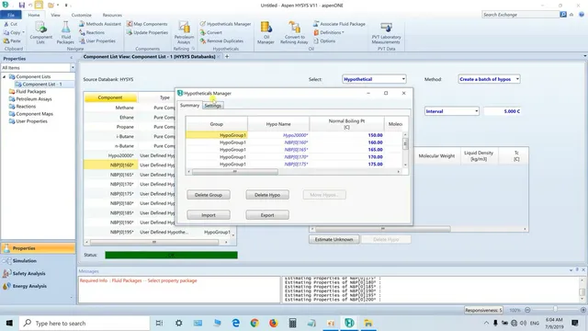The width and height of the screenshot is (588, 331).
Task: Select Fluid Packages in navigation tree
Action: point(30,92)
